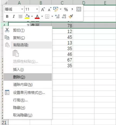The height and width of the screenshot is (125, 116).
Task: Select column E header
Action: [105, 3]
